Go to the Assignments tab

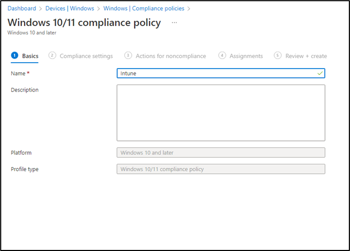pyautogui.click(x=246, y=56)
